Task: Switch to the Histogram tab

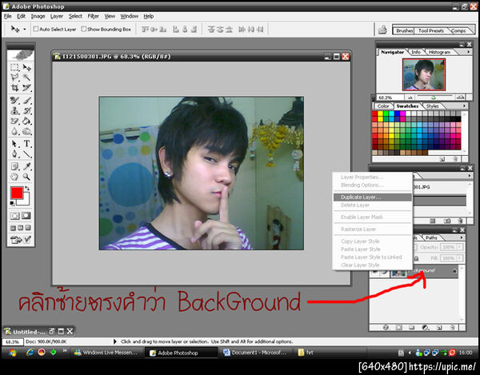Action: click(x=439, y=52)
